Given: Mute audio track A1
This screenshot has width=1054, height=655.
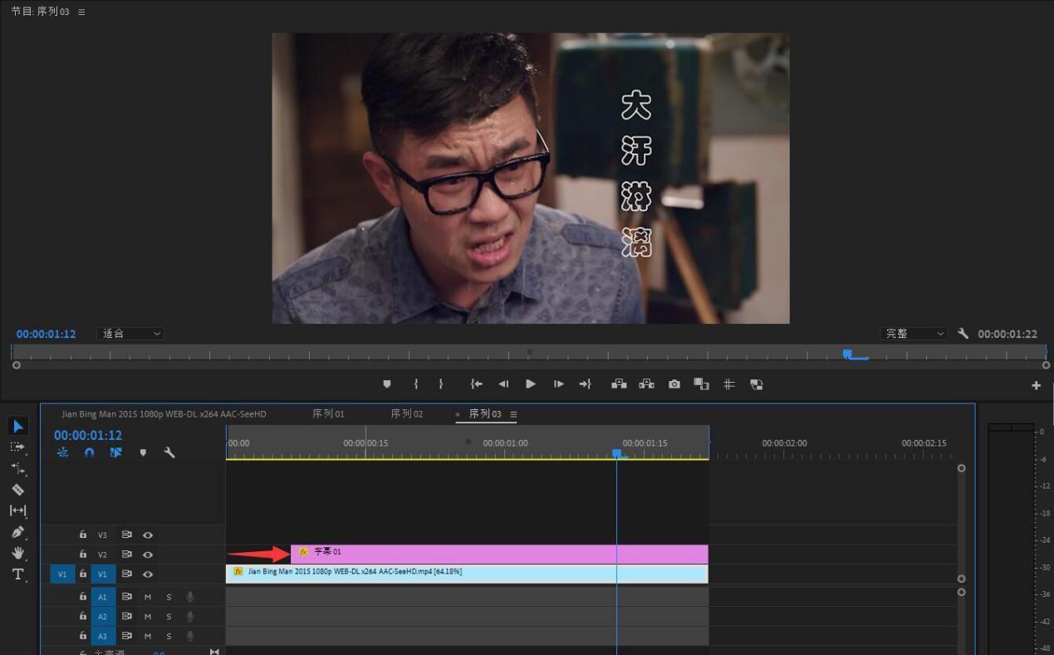Looking at the screenshot, I should pyautogui.click(x=148, y=596).
